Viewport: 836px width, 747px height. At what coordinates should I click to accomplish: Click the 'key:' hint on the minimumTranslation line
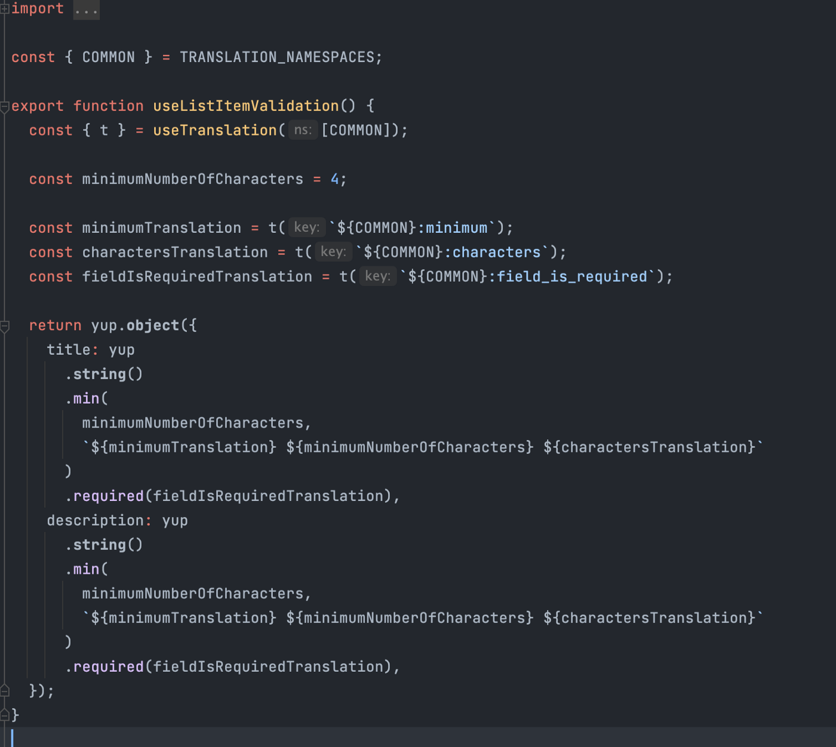(306, 227)
